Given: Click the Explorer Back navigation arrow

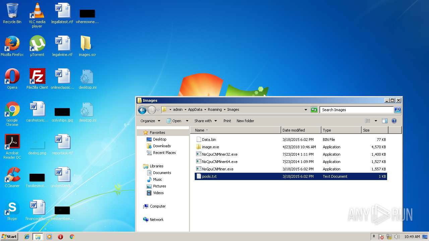Looking at the screenshot, I should 142,110.
